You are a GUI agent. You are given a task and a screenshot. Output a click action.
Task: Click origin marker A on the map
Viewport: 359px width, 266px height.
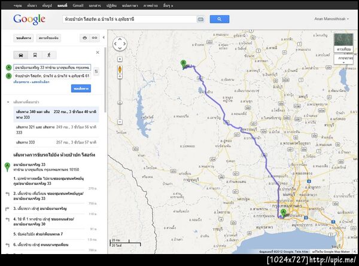283,213
